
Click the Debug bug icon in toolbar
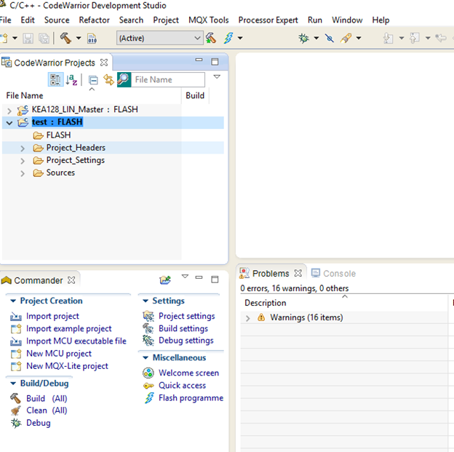(x=303, y=38)
